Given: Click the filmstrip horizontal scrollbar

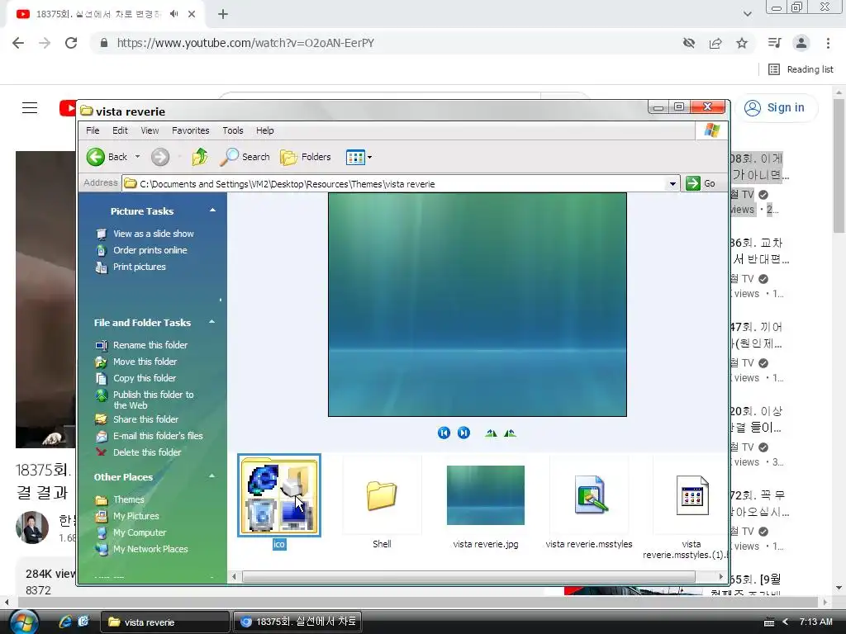Looking at the screenshot, I should (x=469, y=576).
